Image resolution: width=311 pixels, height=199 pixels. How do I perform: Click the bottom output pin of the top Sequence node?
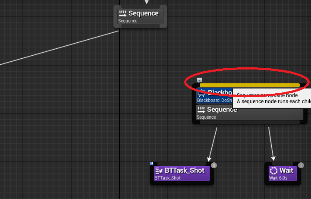141,26
